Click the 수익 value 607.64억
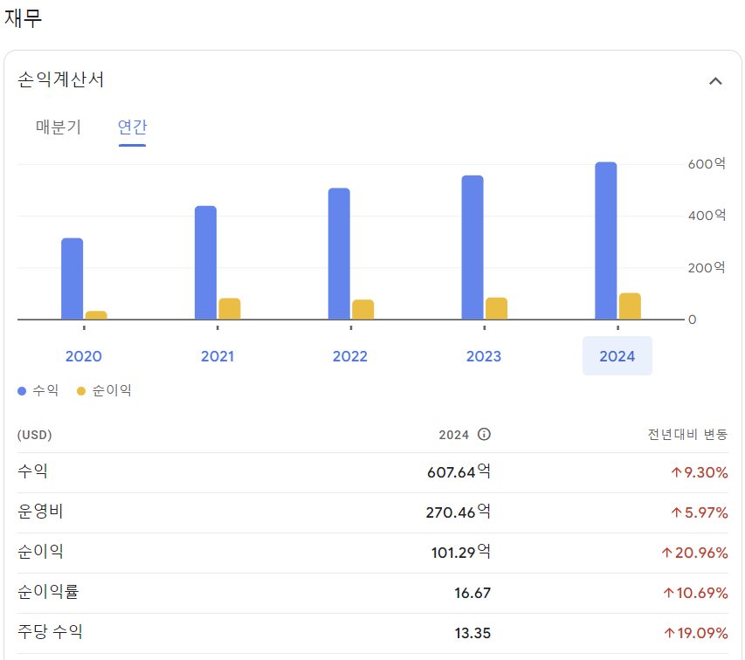 tap(459, 472)
